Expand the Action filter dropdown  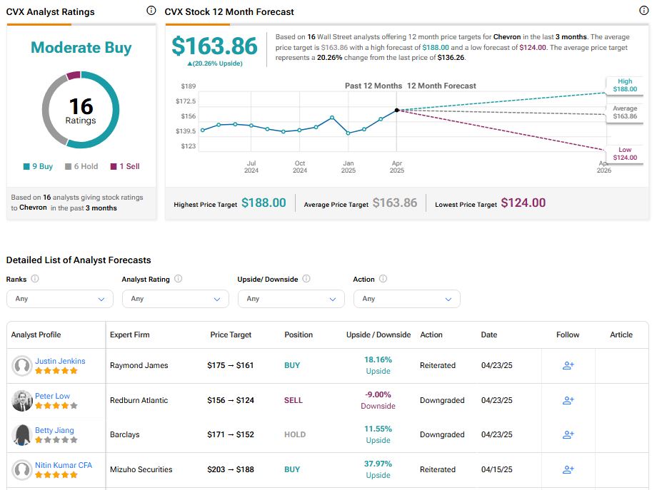pyautogui.click(x=407, y=299)
